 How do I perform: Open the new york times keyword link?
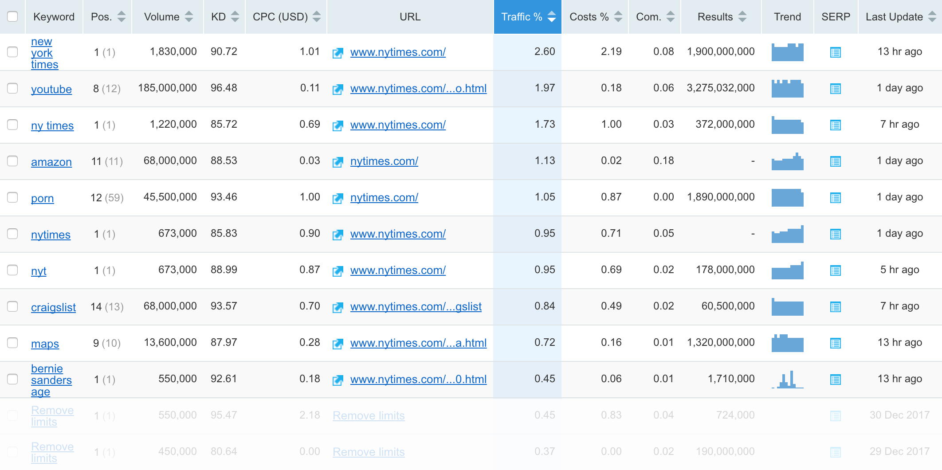pyautogui.click(x=44, y=53)
